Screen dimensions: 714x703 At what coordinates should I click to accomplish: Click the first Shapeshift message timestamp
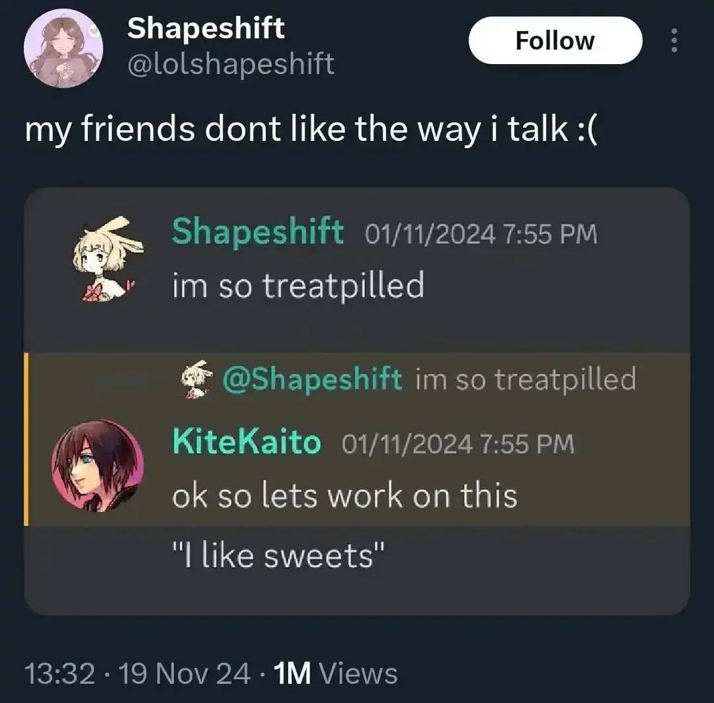481,234
